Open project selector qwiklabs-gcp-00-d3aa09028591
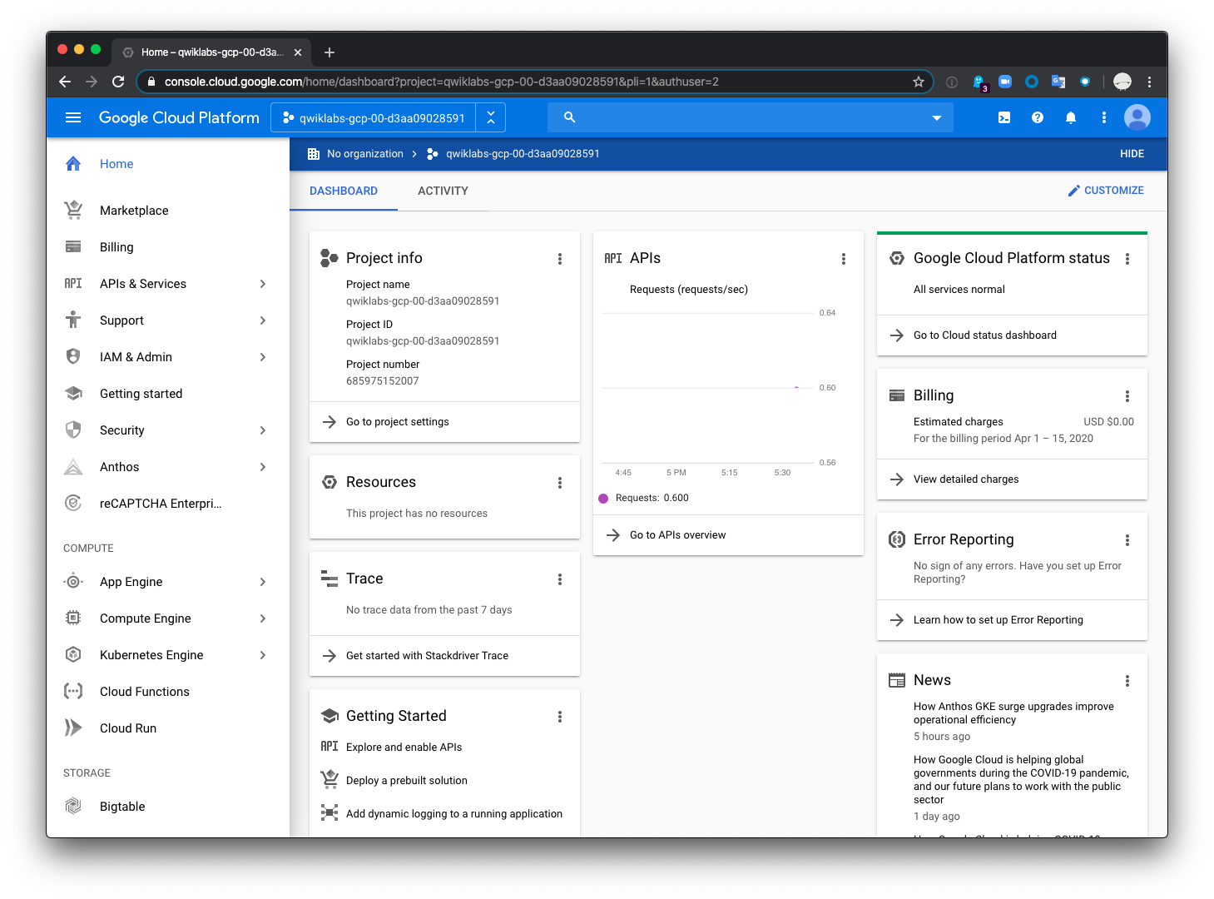This screenshot has height=899, width=1214. (374, 118)
